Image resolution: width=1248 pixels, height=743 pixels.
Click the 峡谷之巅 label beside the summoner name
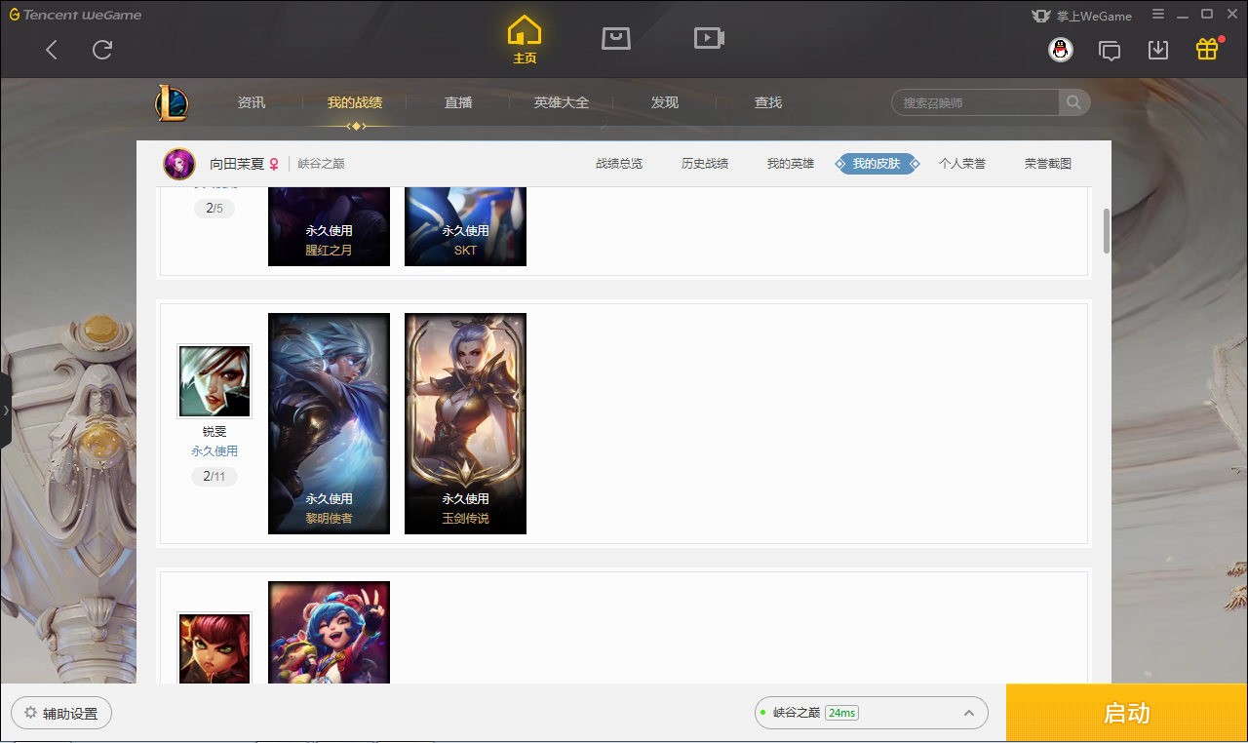[321, 164]
